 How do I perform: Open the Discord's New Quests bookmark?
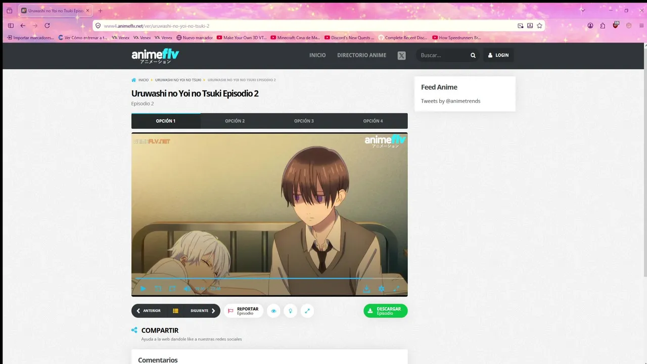[350, 38]
